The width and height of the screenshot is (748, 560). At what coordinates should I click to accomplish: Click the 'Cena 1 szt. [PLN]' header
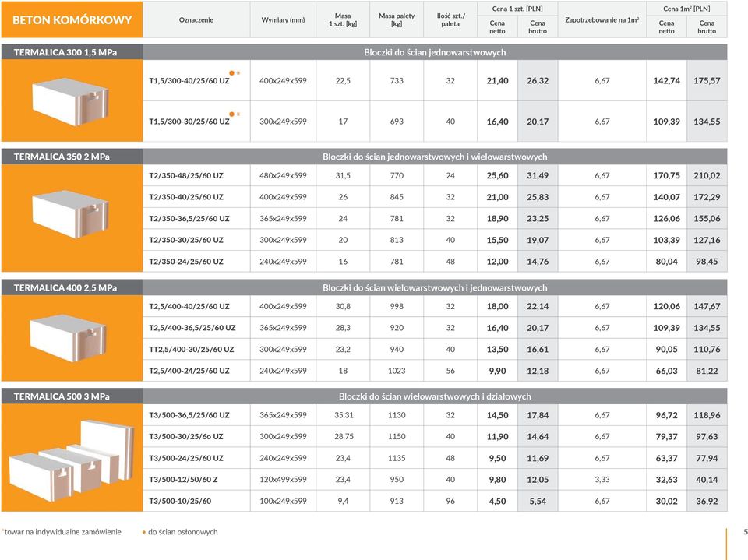(517, 9)
